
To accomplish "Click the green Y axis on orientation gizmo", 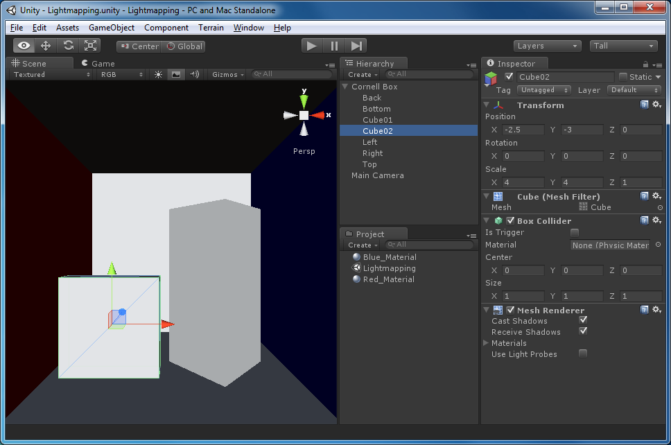I will pos(304,101).
